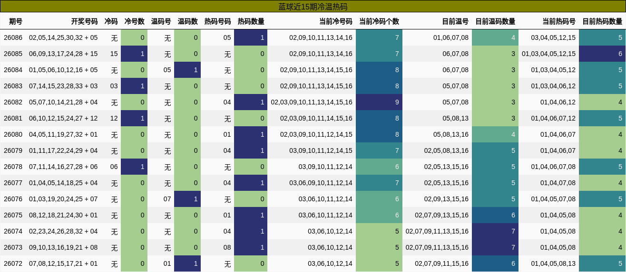
Task: Select current warm numbers 05,08,13 in row 26081
Action: click(x=455, y=118)
